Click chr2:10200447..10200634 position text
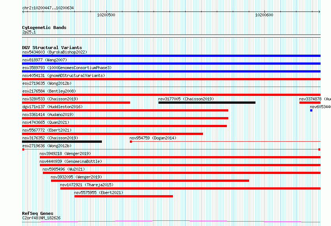This screenshot has width=331, height=226. [48, 8]
